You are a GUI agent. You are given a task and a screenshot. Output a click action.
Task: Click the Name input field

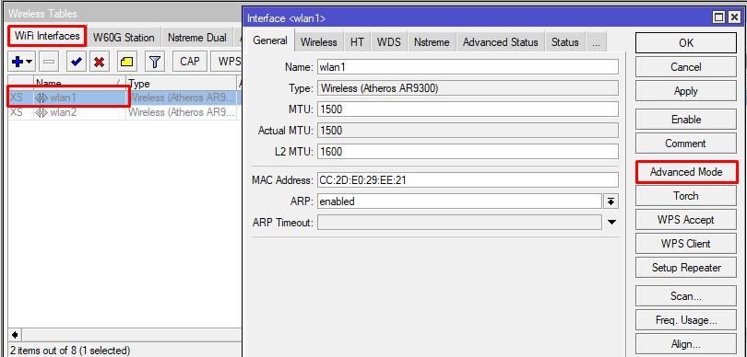tap(468, 67)
